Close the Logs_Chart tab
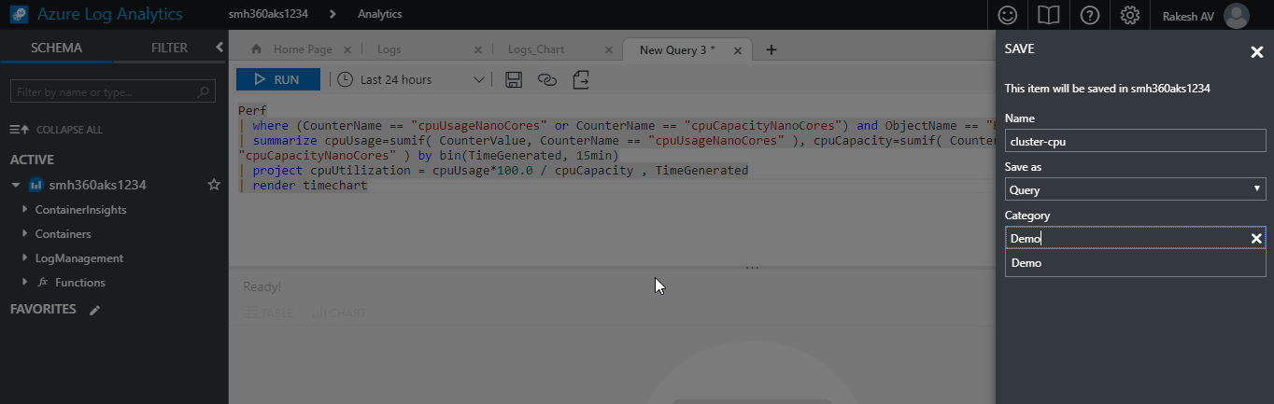The height and width of the screenshot is (404, 1274). tap(609, 50)
